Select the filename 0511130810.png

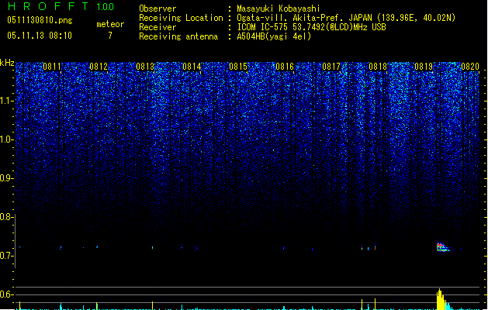(40, 20)
